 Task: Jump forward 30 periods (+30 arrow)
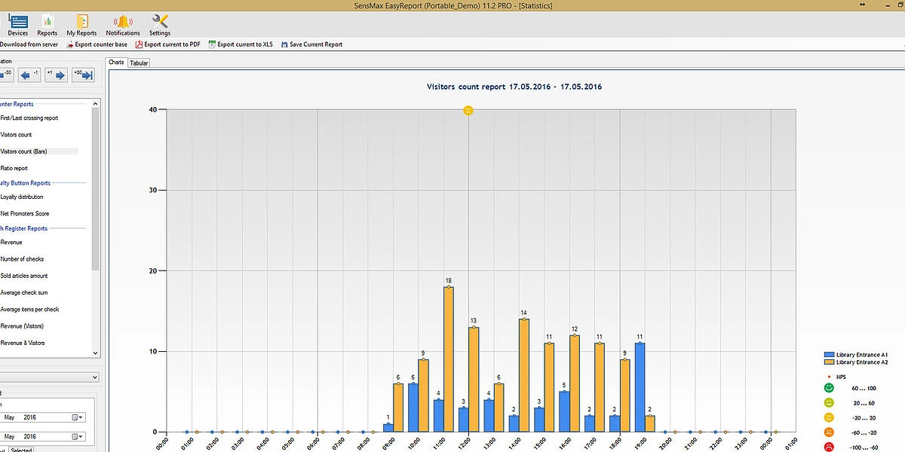(x=83, y=75)
